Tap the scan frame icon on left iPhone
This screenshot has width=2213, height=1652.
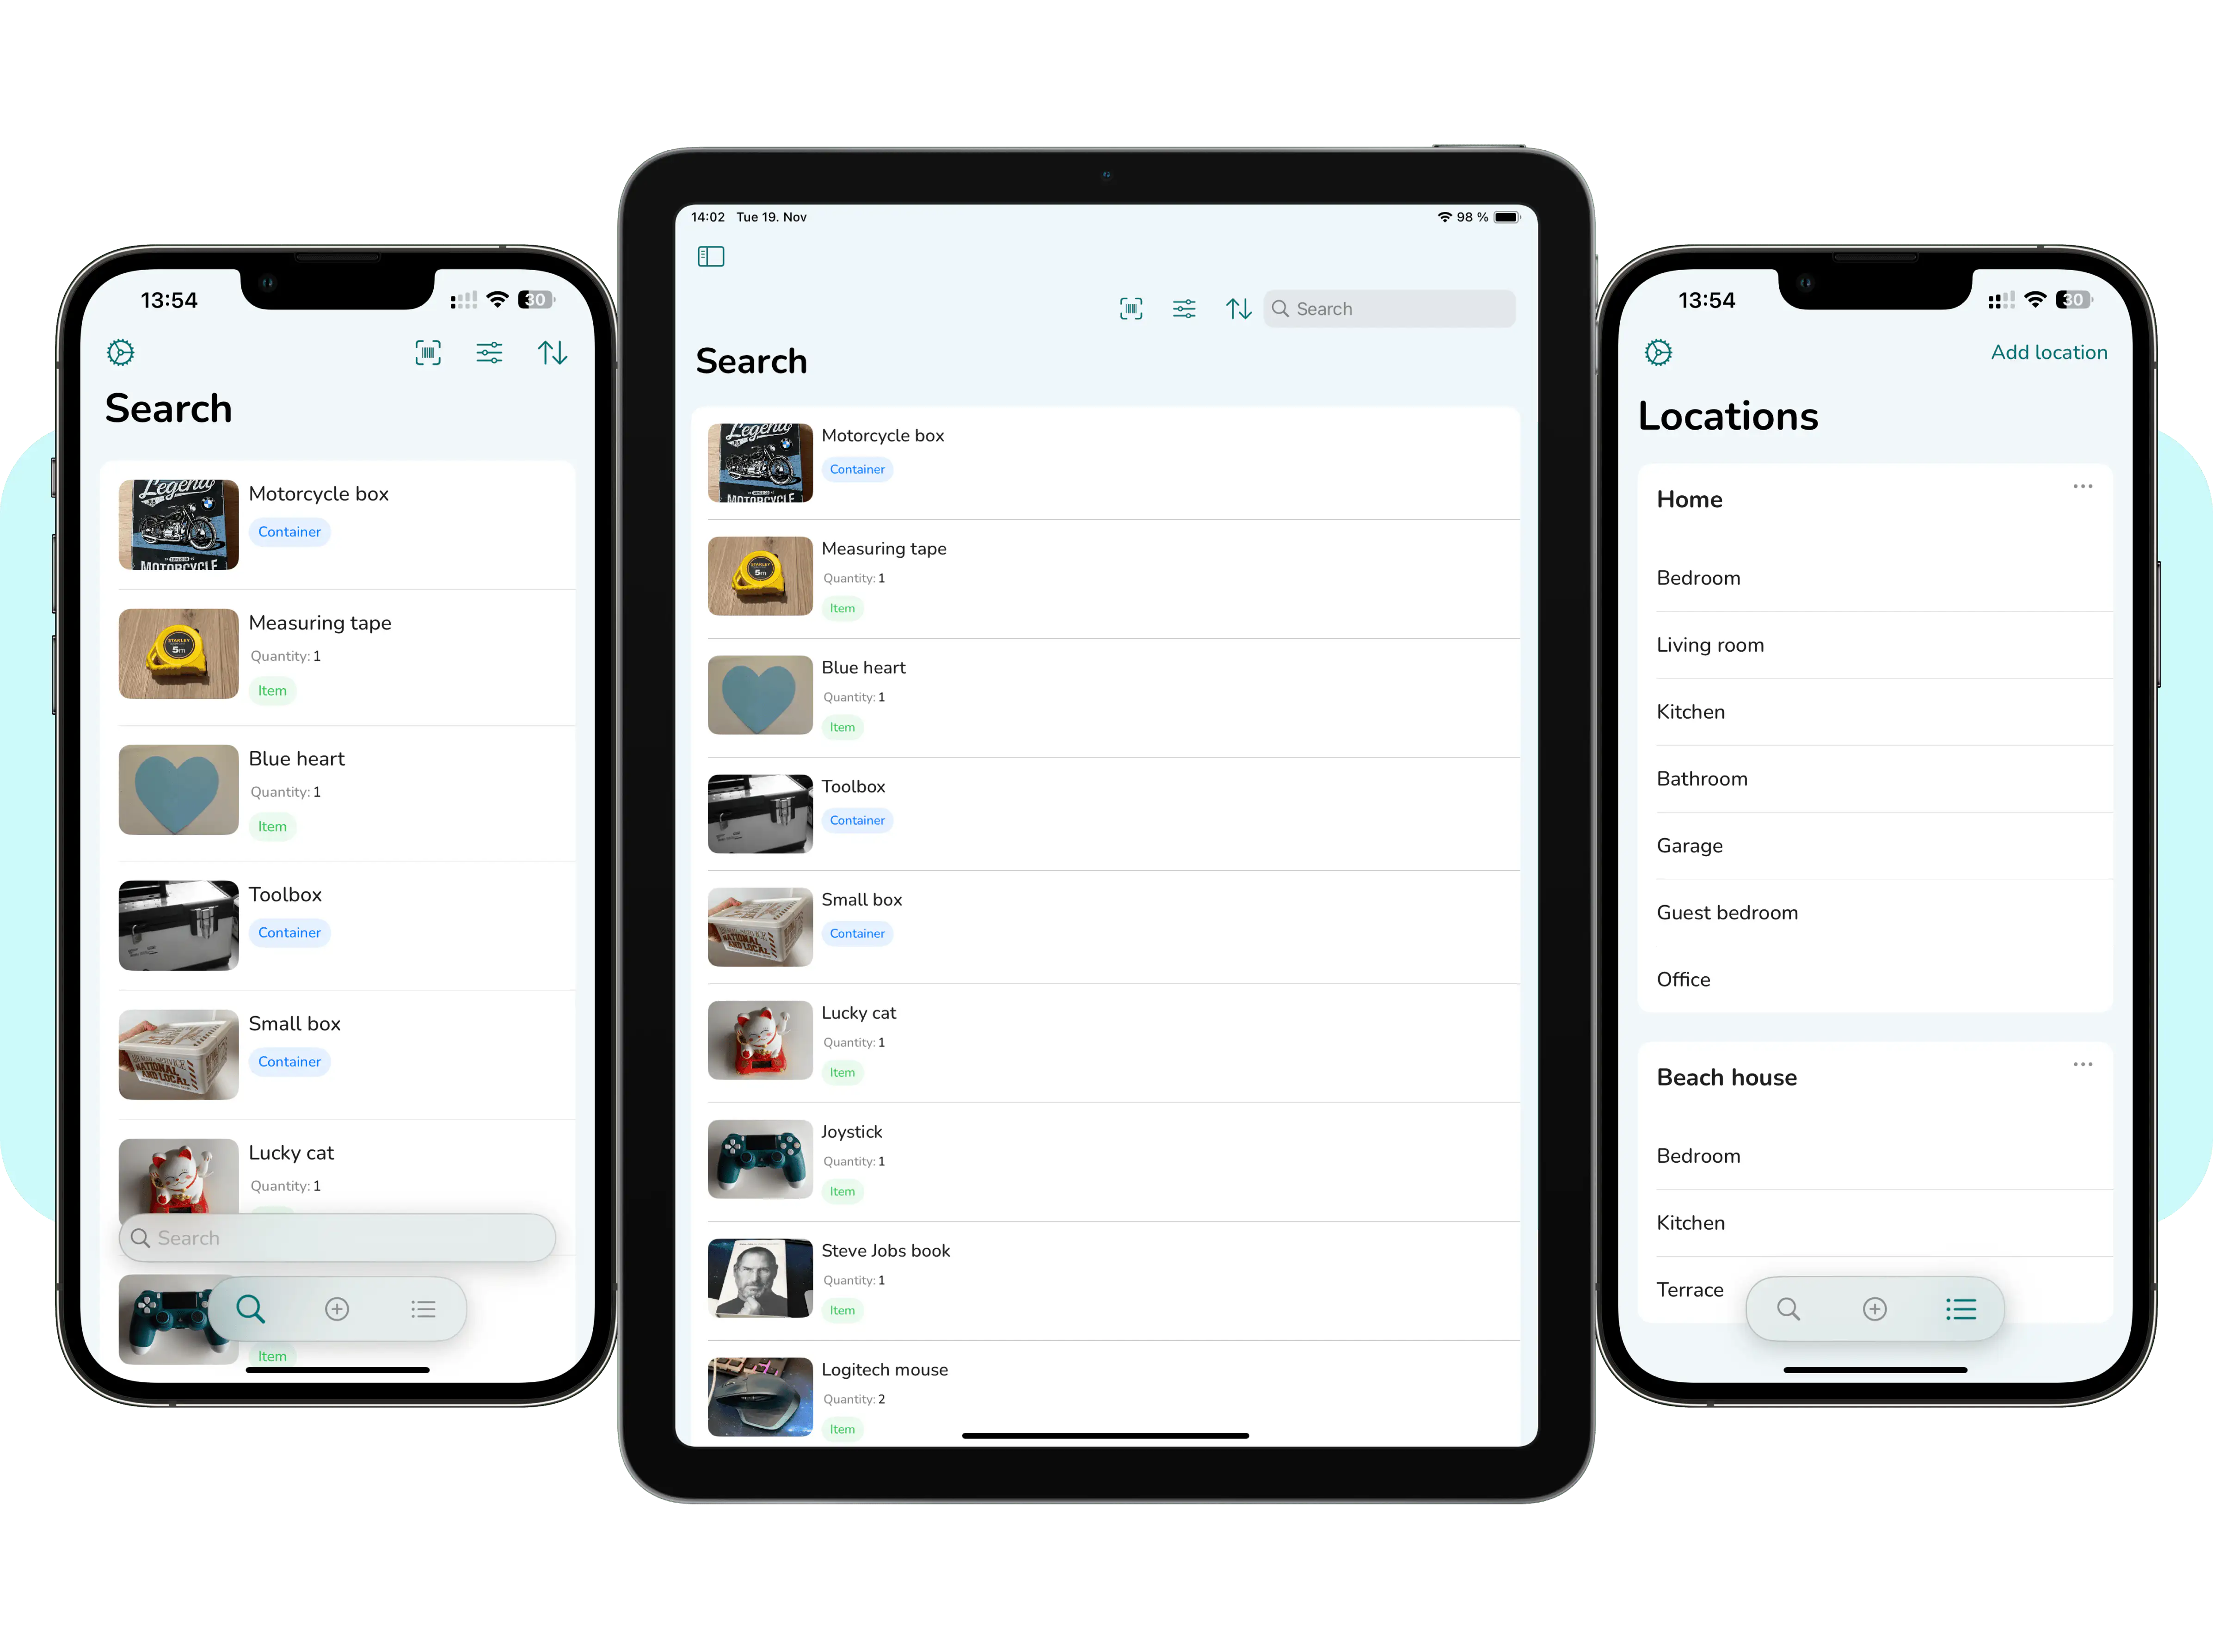(428, 352)
